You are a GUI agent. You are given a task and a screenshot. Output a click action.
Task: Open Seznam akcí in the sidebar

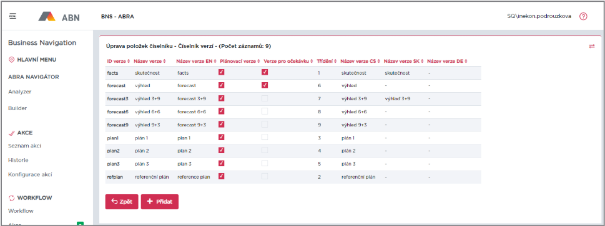25,146
